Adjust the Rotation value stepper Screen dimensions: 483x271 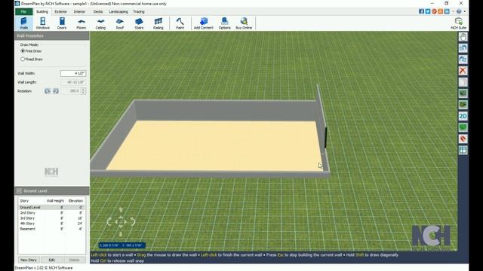tap(83, 91)
